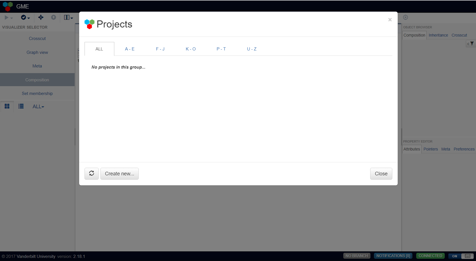This screenshot has width=476, height=261.
Task: Open the Vanderbilt University footer link
Action: [x=36, y=256]
